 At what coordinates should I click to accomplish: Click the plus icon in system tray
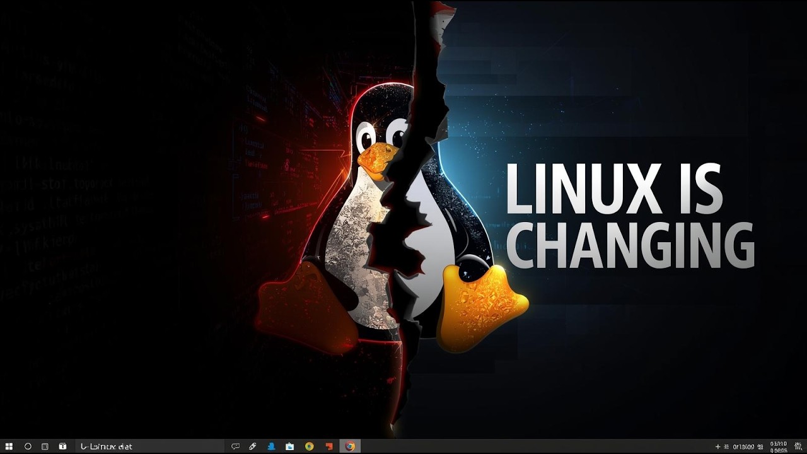(x=717, y=446)
